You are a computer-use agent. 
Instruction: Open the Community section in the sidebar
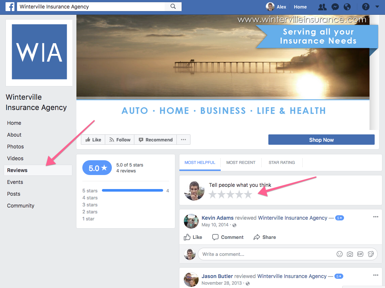(21, 206)
